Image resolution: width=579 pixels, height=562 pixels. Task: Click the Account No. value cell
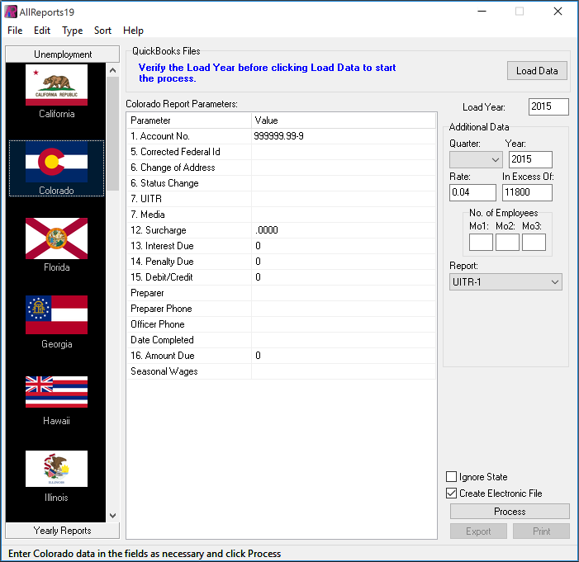coord(343,136)
